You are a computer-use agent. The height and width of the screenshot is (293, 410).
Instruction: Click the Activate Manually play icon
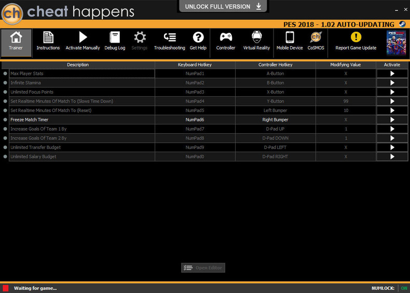83,37
